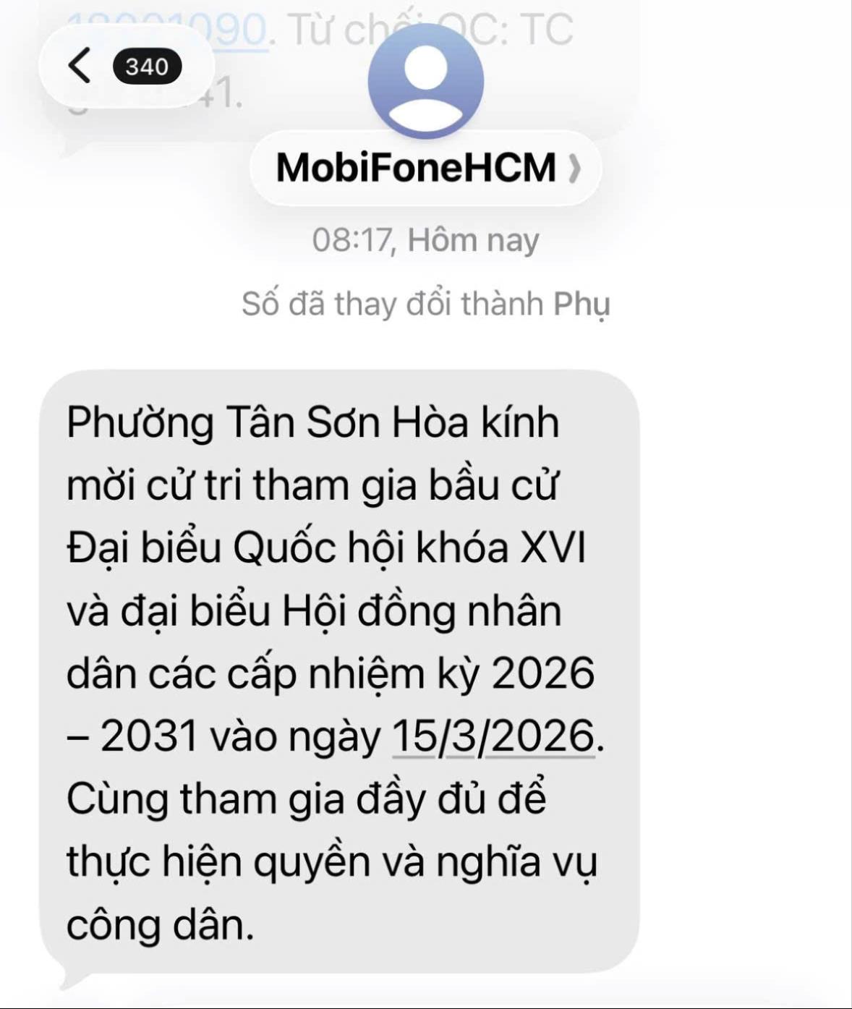Open the underlined date 15/3/2026
The image size is (852, 1009).
coord(493,736)
